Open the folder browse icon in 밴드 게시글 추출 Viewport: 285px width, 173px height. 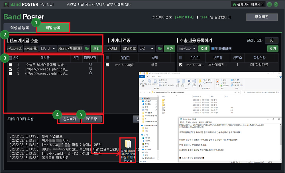tap(87, 49)
